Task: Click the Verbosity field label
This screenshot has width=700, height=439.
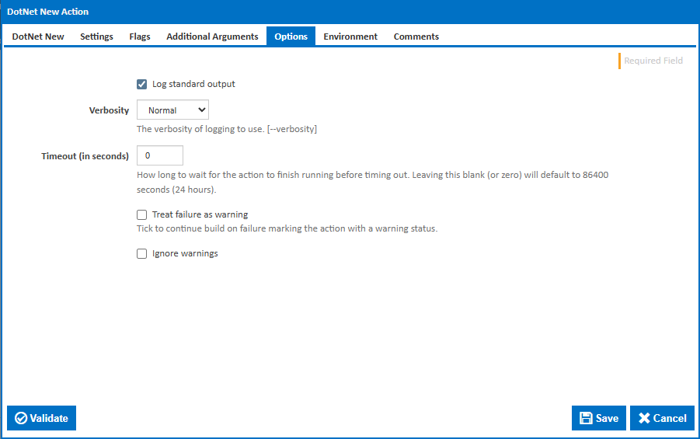Action: 109,110
